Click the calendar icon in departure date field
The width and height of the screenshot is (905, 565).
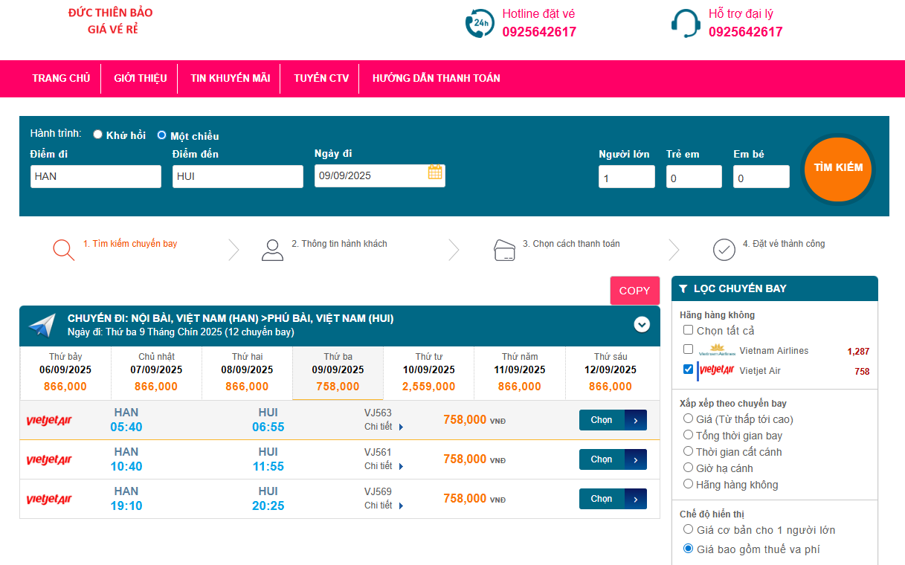tap(435, 172)
